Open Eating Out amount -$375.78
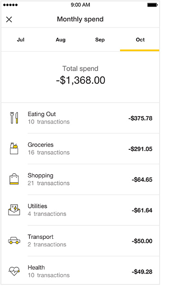This screenshot has height=301, width=169. click(x=140, y=118)
